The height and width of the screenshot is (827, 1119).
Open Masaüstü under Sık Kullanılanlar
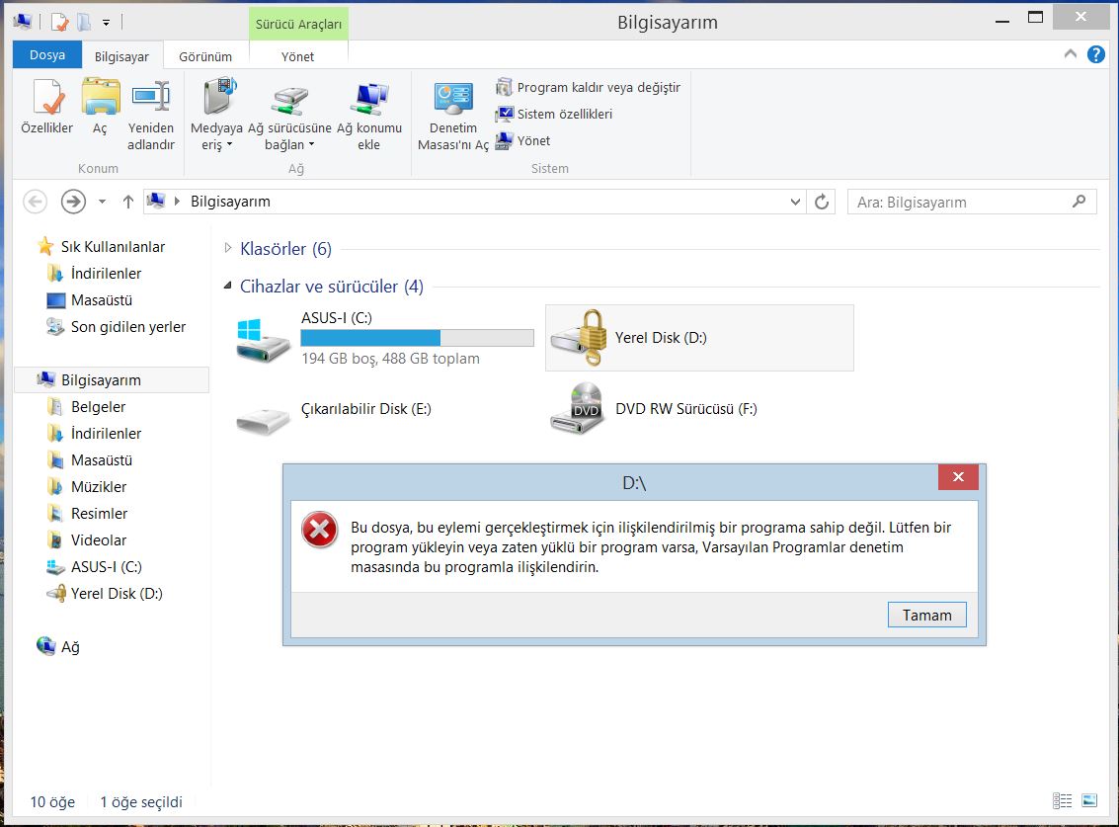[x=90, y=300]
